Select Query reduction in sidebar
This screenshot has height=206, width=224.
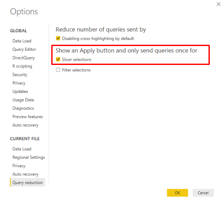[x=28, y=182]
